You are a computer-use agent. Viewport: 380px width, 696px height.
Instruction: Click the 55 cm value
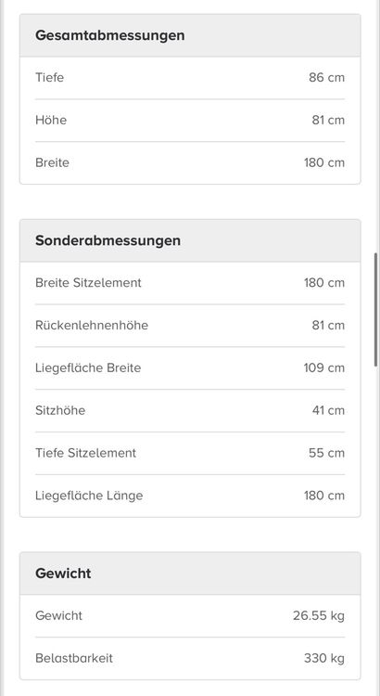tap(326, 453)
